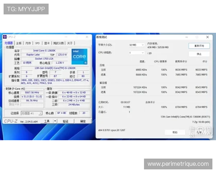Viewport: 216px width, 173px height.
Task: Click the name field Intel Core i5 13600K
Action: pos(44,50)
